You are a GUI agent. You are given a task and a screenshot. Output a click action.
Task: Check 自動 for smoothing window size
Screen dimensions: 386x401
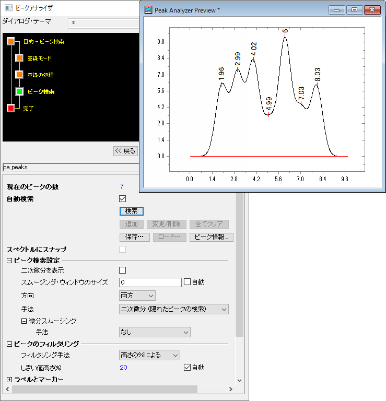click(187, 282)
